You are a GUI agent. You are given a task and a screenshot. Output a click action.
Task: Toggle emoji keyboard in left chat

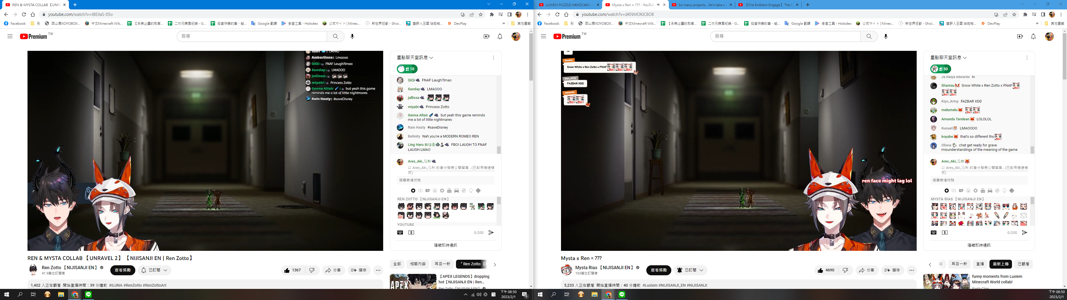[x=400, y=232]
